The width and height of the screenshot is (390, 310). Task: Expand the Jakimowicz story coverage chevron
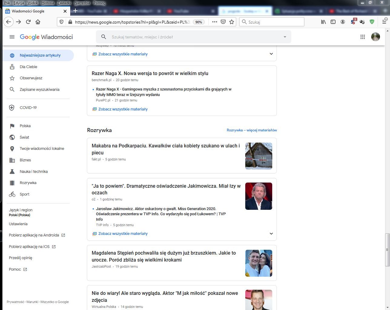tap(271, 234)
